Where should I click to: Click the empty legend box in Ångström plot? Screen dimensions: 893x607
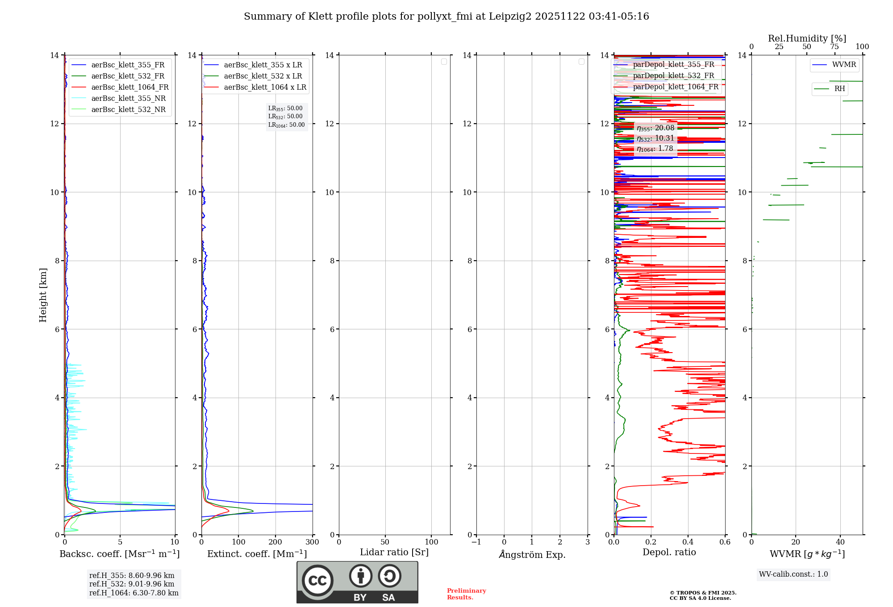tap(581, 62)
